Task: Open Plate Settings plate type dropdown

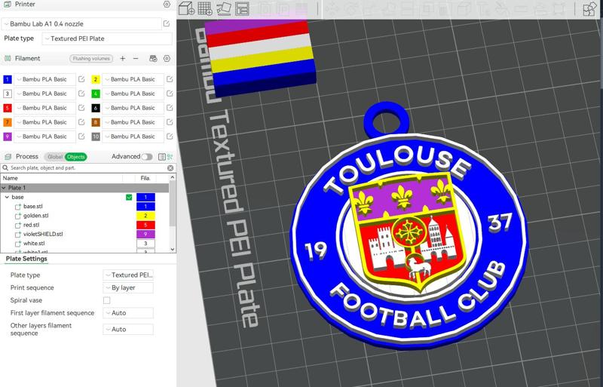Action: tap(128, 275)
